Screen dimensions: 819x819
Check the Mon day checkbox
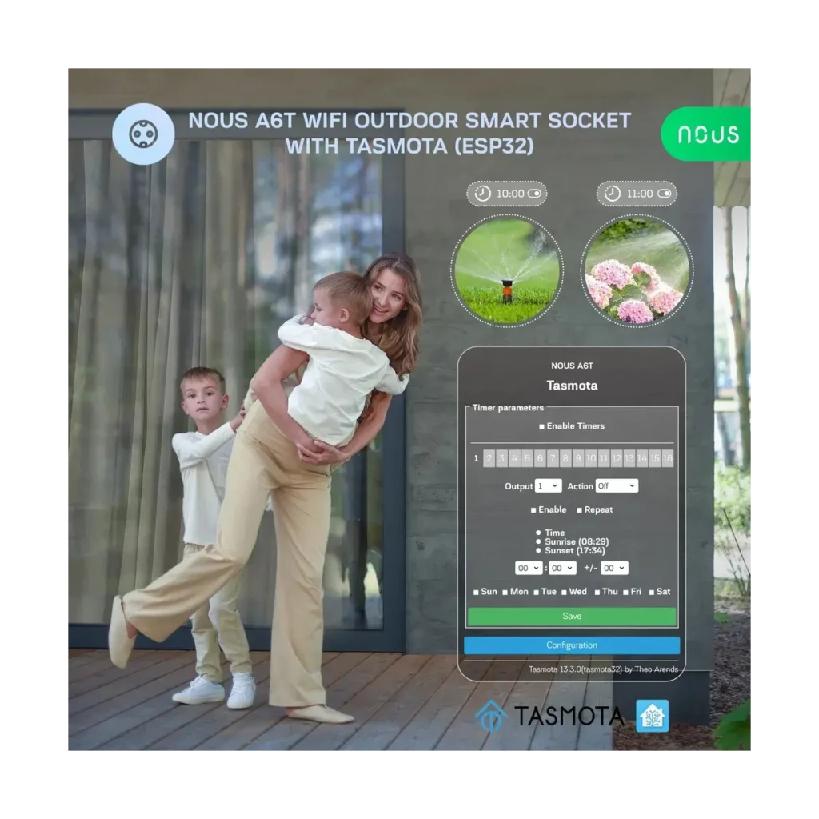click(505, 593)
